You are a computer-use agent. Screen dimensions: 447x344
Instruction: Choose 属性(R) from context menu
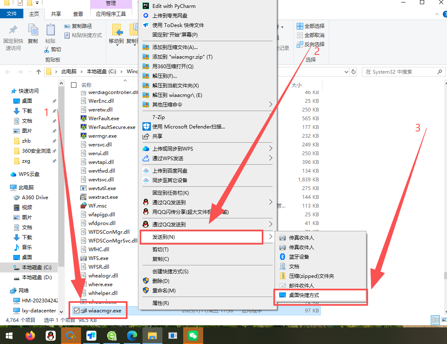[x=160, y=303]
